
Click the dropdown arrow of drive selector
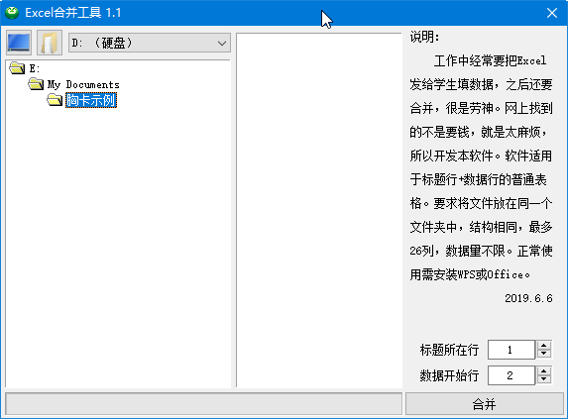(x=222, y=44)
